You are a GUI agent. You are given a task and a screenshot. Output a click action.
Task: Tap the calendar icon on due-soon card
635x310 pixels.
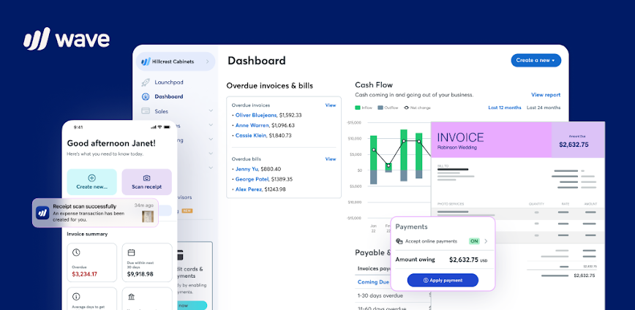[132, 253]
